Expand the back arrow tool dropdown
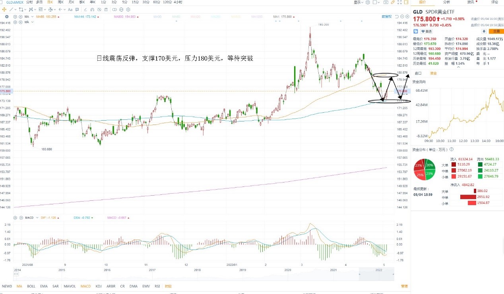 pos(64,10)
